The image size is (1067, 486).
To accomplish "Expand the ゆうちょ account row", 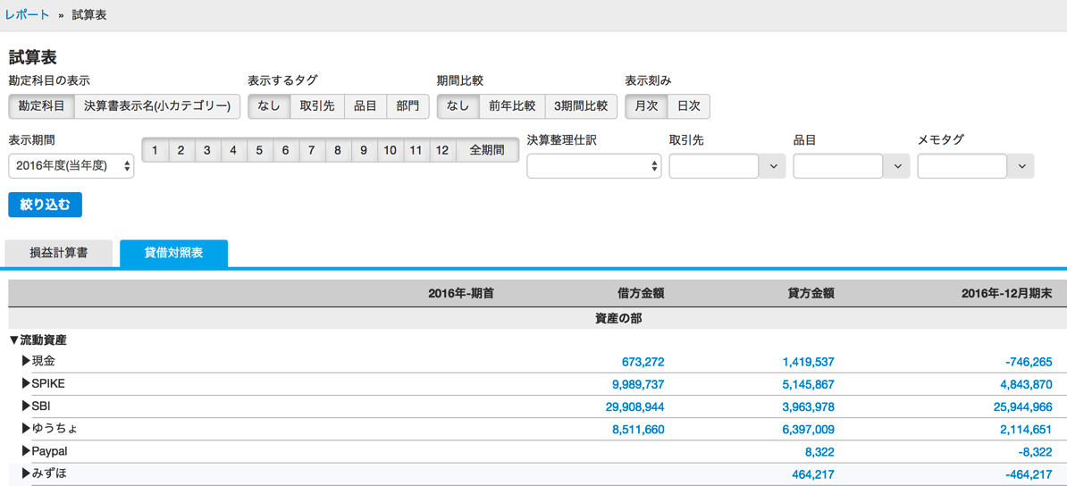I will (27, 429).
